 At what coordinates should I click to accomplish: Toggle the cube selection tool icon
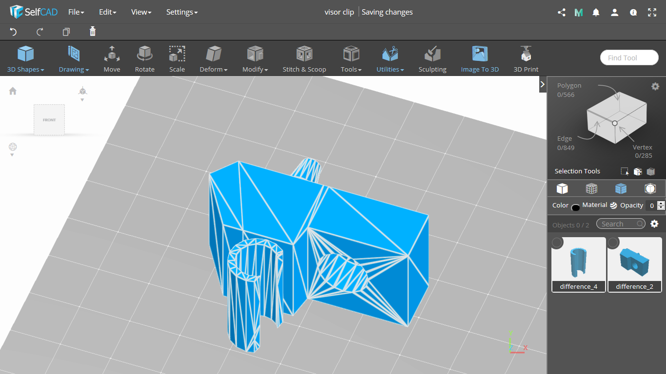[x=638, y=171]
